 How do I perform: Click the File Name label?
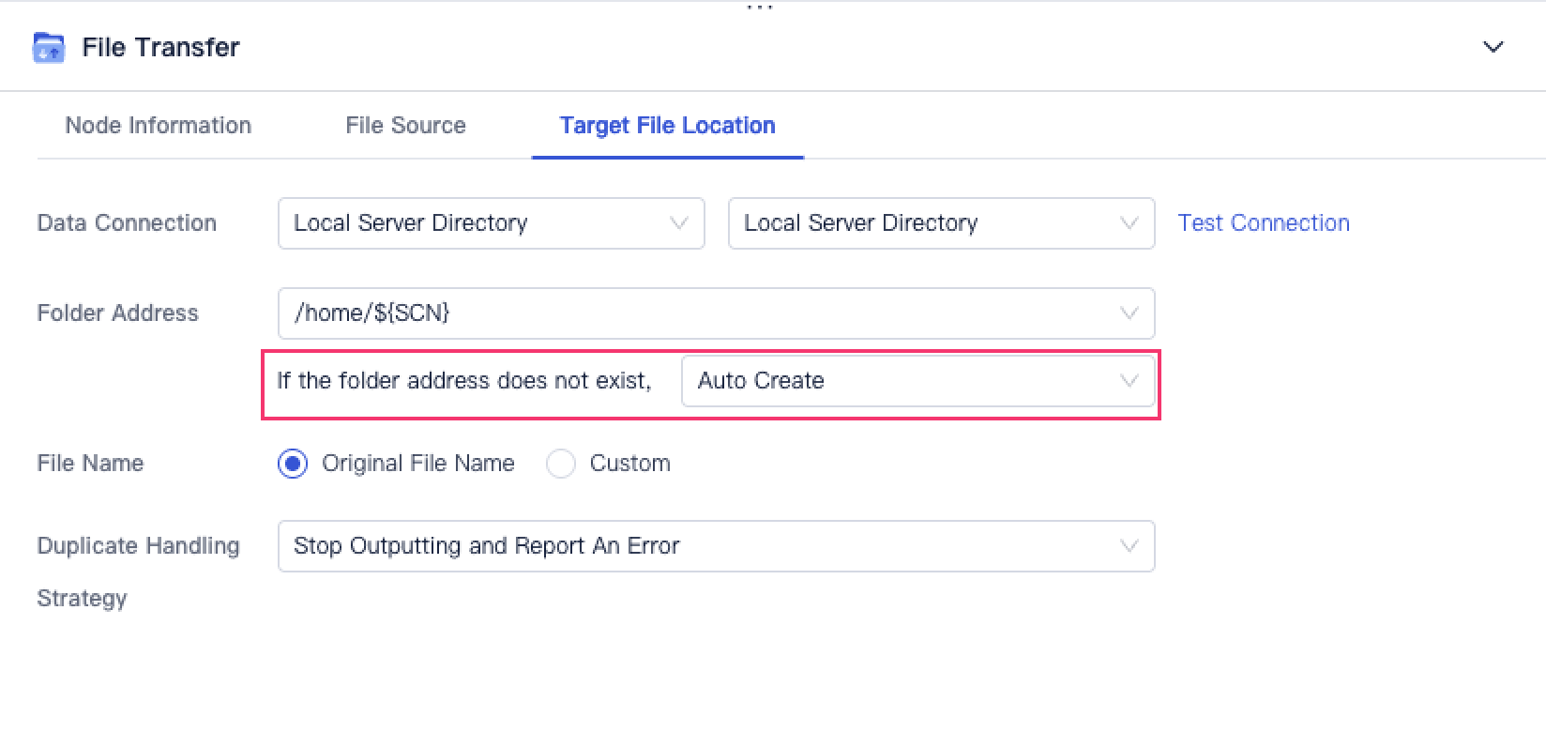pyautogui.click(x=90, y=464)
